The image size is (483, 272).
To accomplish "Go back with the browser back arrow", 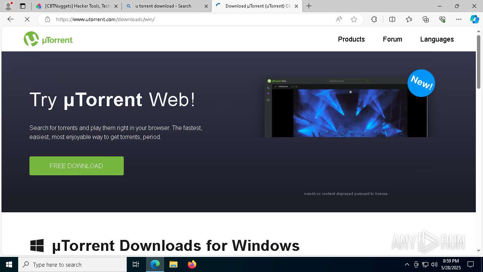I will [11, 19].
